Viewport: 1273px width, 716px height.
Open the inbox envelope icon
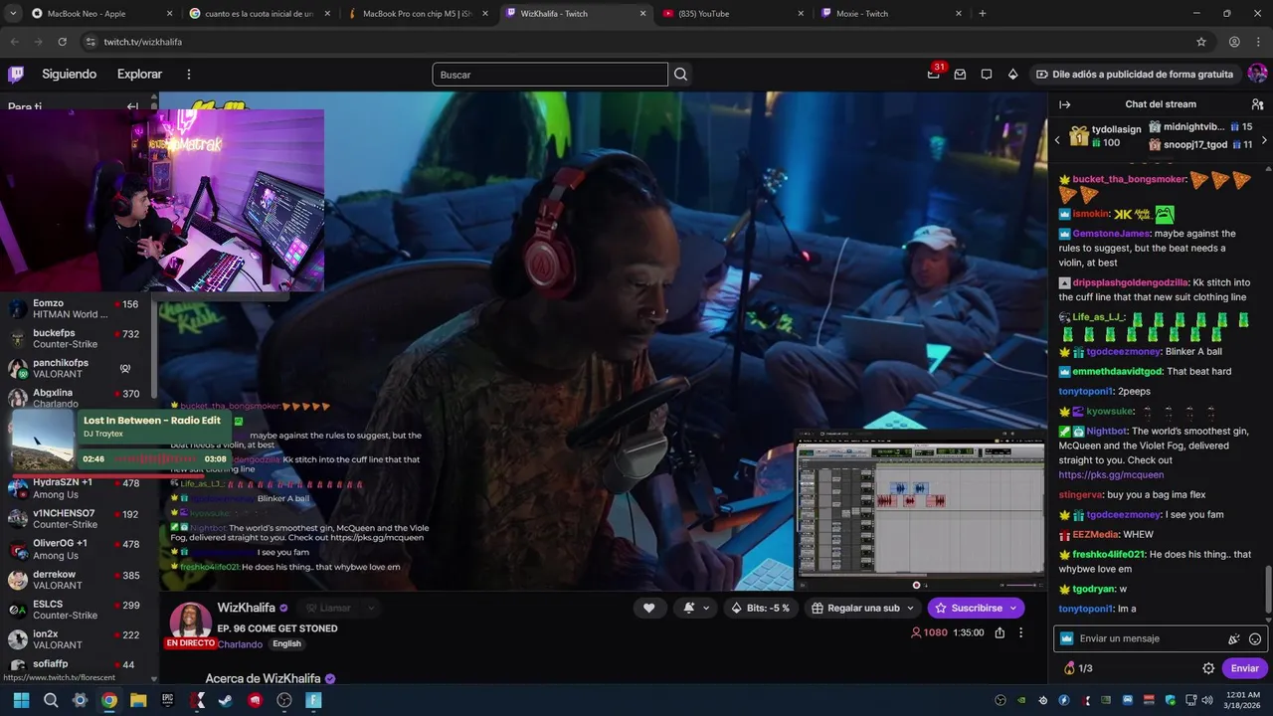[x=960, y=75]
